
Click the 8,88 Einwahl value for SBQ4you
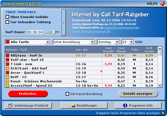tap(108, 55)
